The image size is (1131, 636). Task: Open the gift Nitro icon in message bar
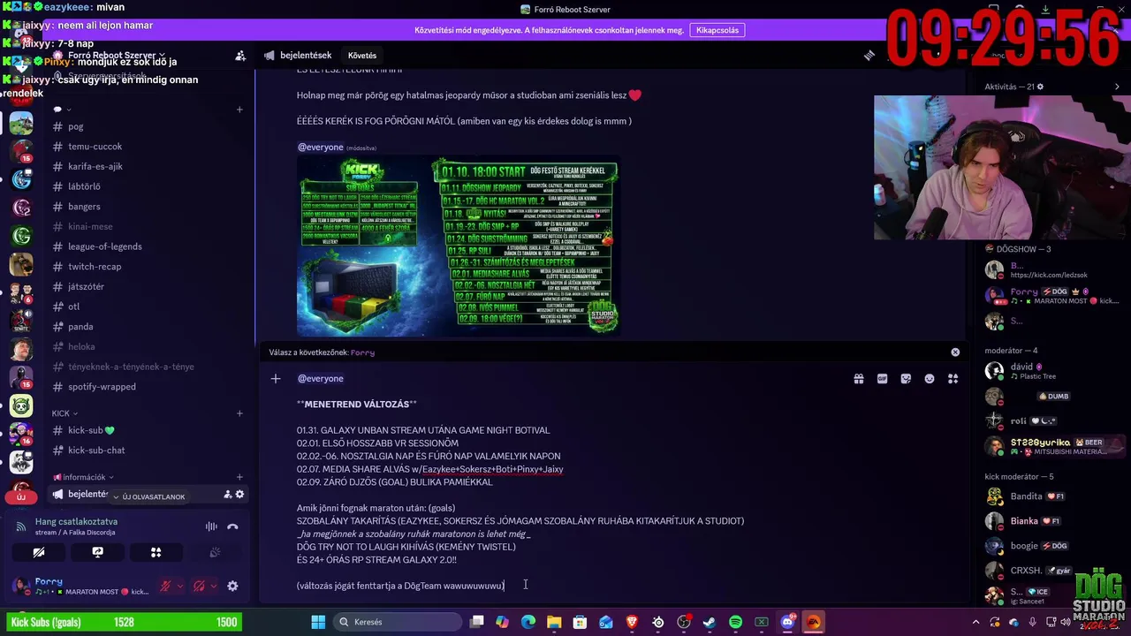(858, 379)
